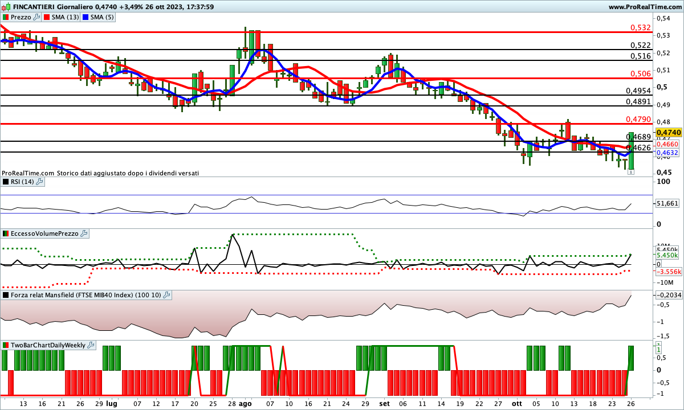
Task: Click the small '1' marker under last candle
Action: pyautogui.click(x=630, y=171)
